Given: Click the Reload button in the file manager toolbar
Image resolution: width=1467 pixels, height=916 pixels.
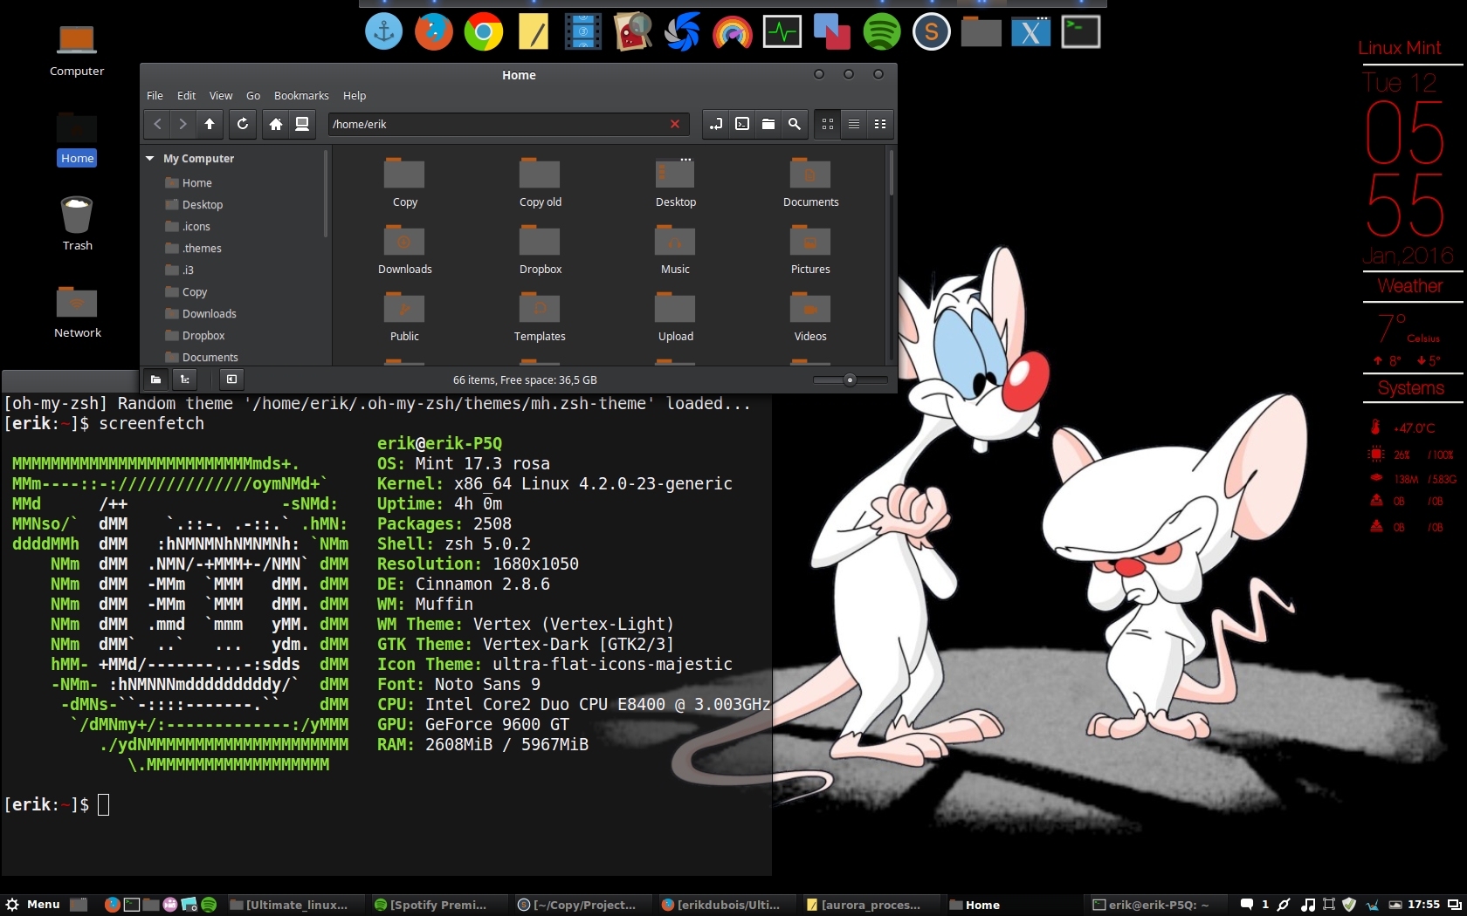Looking at the screenshot, I should (243, 124).
